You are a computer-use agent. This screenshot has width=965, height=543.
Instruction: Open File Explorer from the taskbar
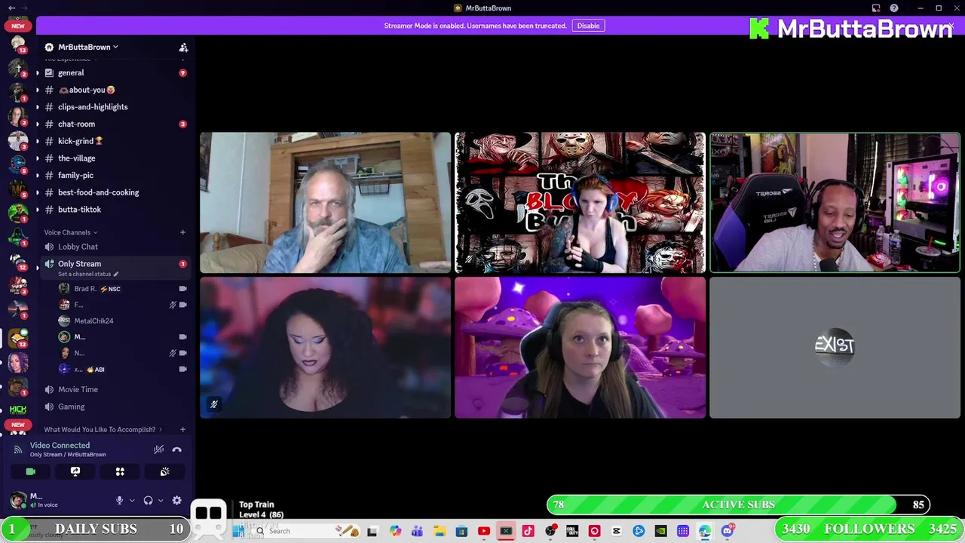[440, 531]
